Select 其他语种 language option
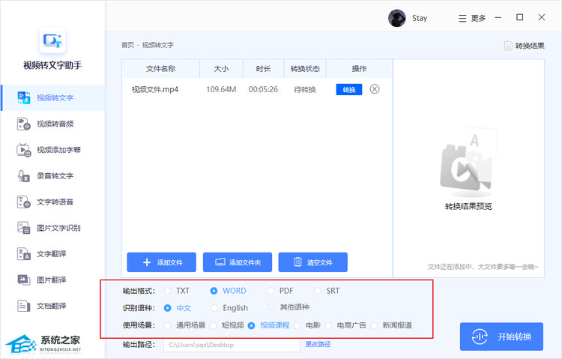Viewport: 562px width, 359px height. (x=271, y=307)
